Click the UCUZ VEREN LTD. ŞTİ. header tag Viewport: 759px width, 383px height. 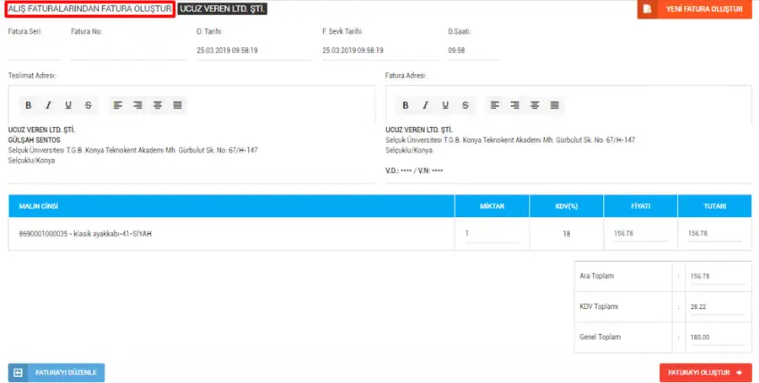coord(222,8)
